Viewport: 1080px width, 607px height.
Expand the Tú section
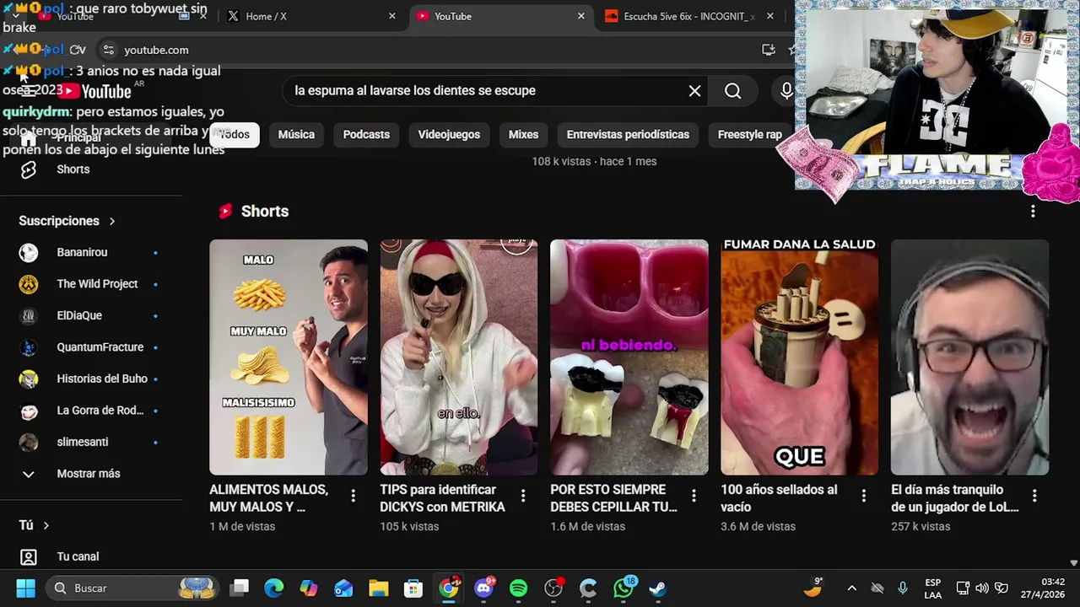pyautogui.click(x=35, y=525)
